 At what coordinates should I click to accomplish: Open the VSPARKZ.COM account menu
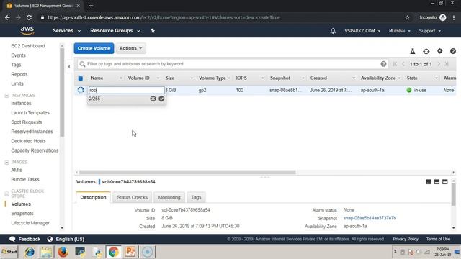pyautogui.click(x=362, y=31)
